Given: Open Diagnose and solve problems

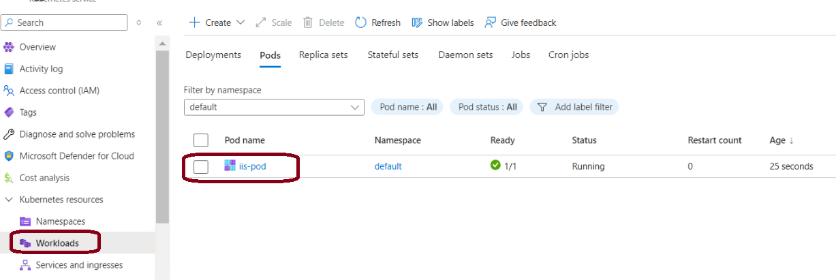Looking at the screenshot, I should (x=77, y=134).
